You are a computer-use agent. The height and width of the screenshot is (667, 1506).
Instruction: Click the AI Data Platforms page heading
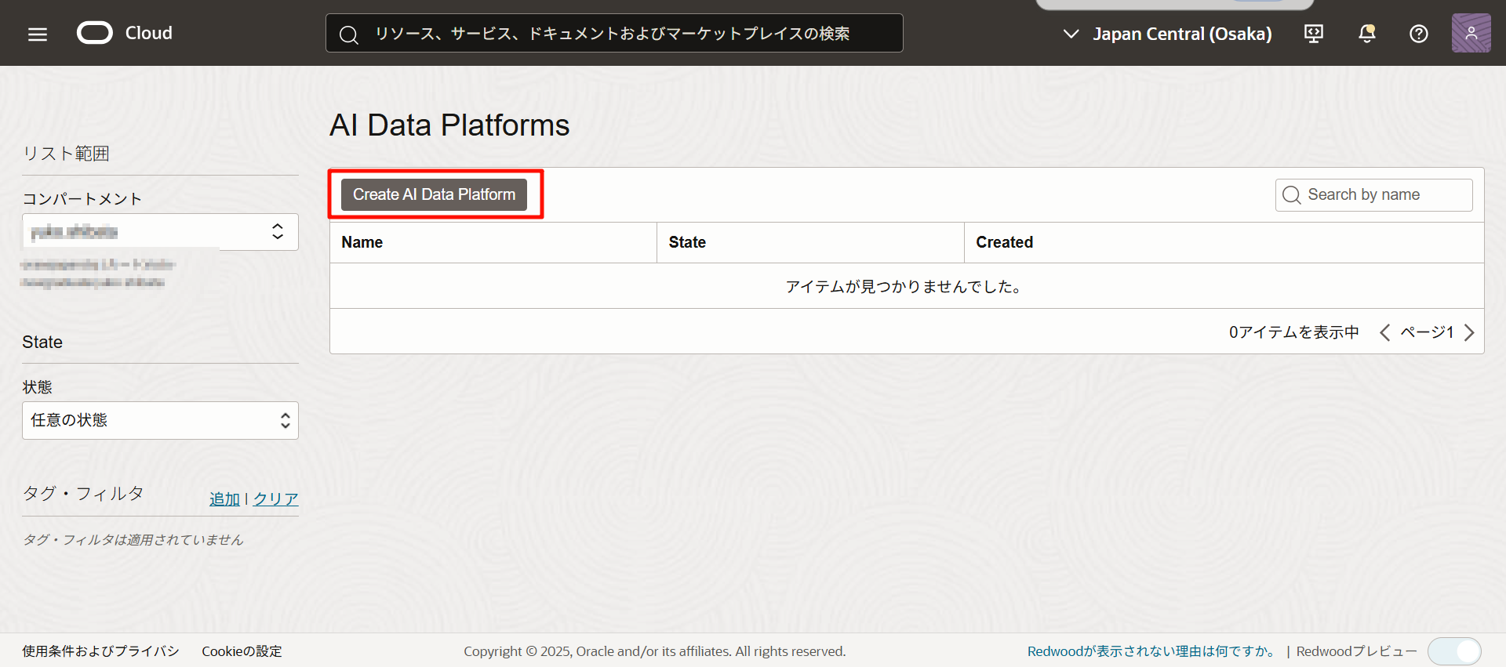pyautogui.click(x=449, y=125)
